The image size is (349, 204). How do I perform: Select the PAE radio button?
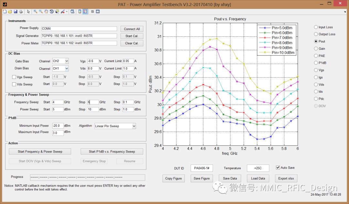(316, 56)
